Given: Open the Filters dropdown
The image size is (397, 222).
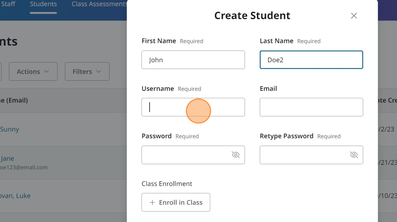Looking at the screenshot, I should 87,71.
